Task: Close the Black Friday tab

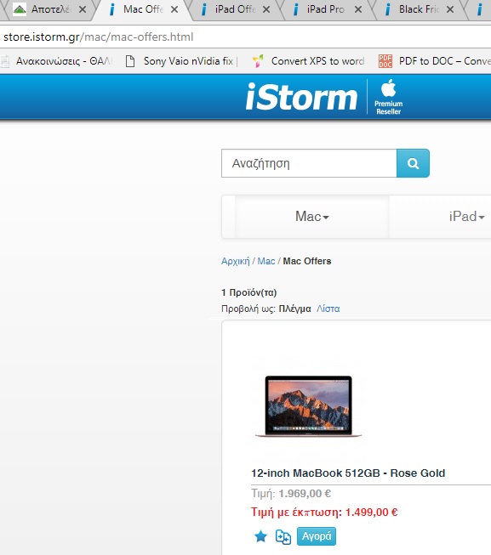Action: pyautogui.click(x=450, y=9)
